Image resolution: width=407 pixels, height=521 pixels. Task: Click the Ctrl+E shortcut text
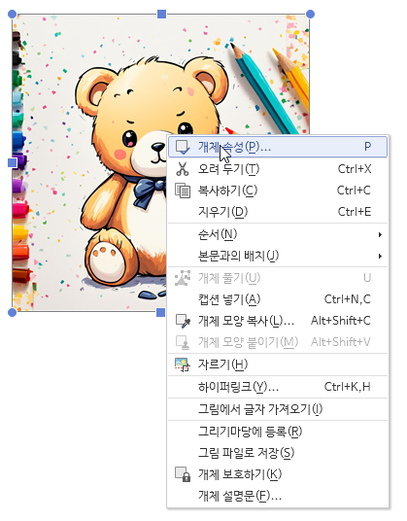tap(355, 212)
